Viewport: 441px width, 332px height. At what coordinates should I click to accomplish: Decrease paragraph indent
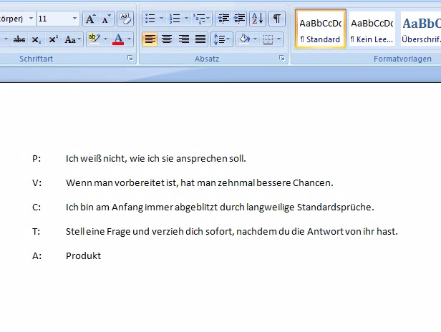pos(223,19)
